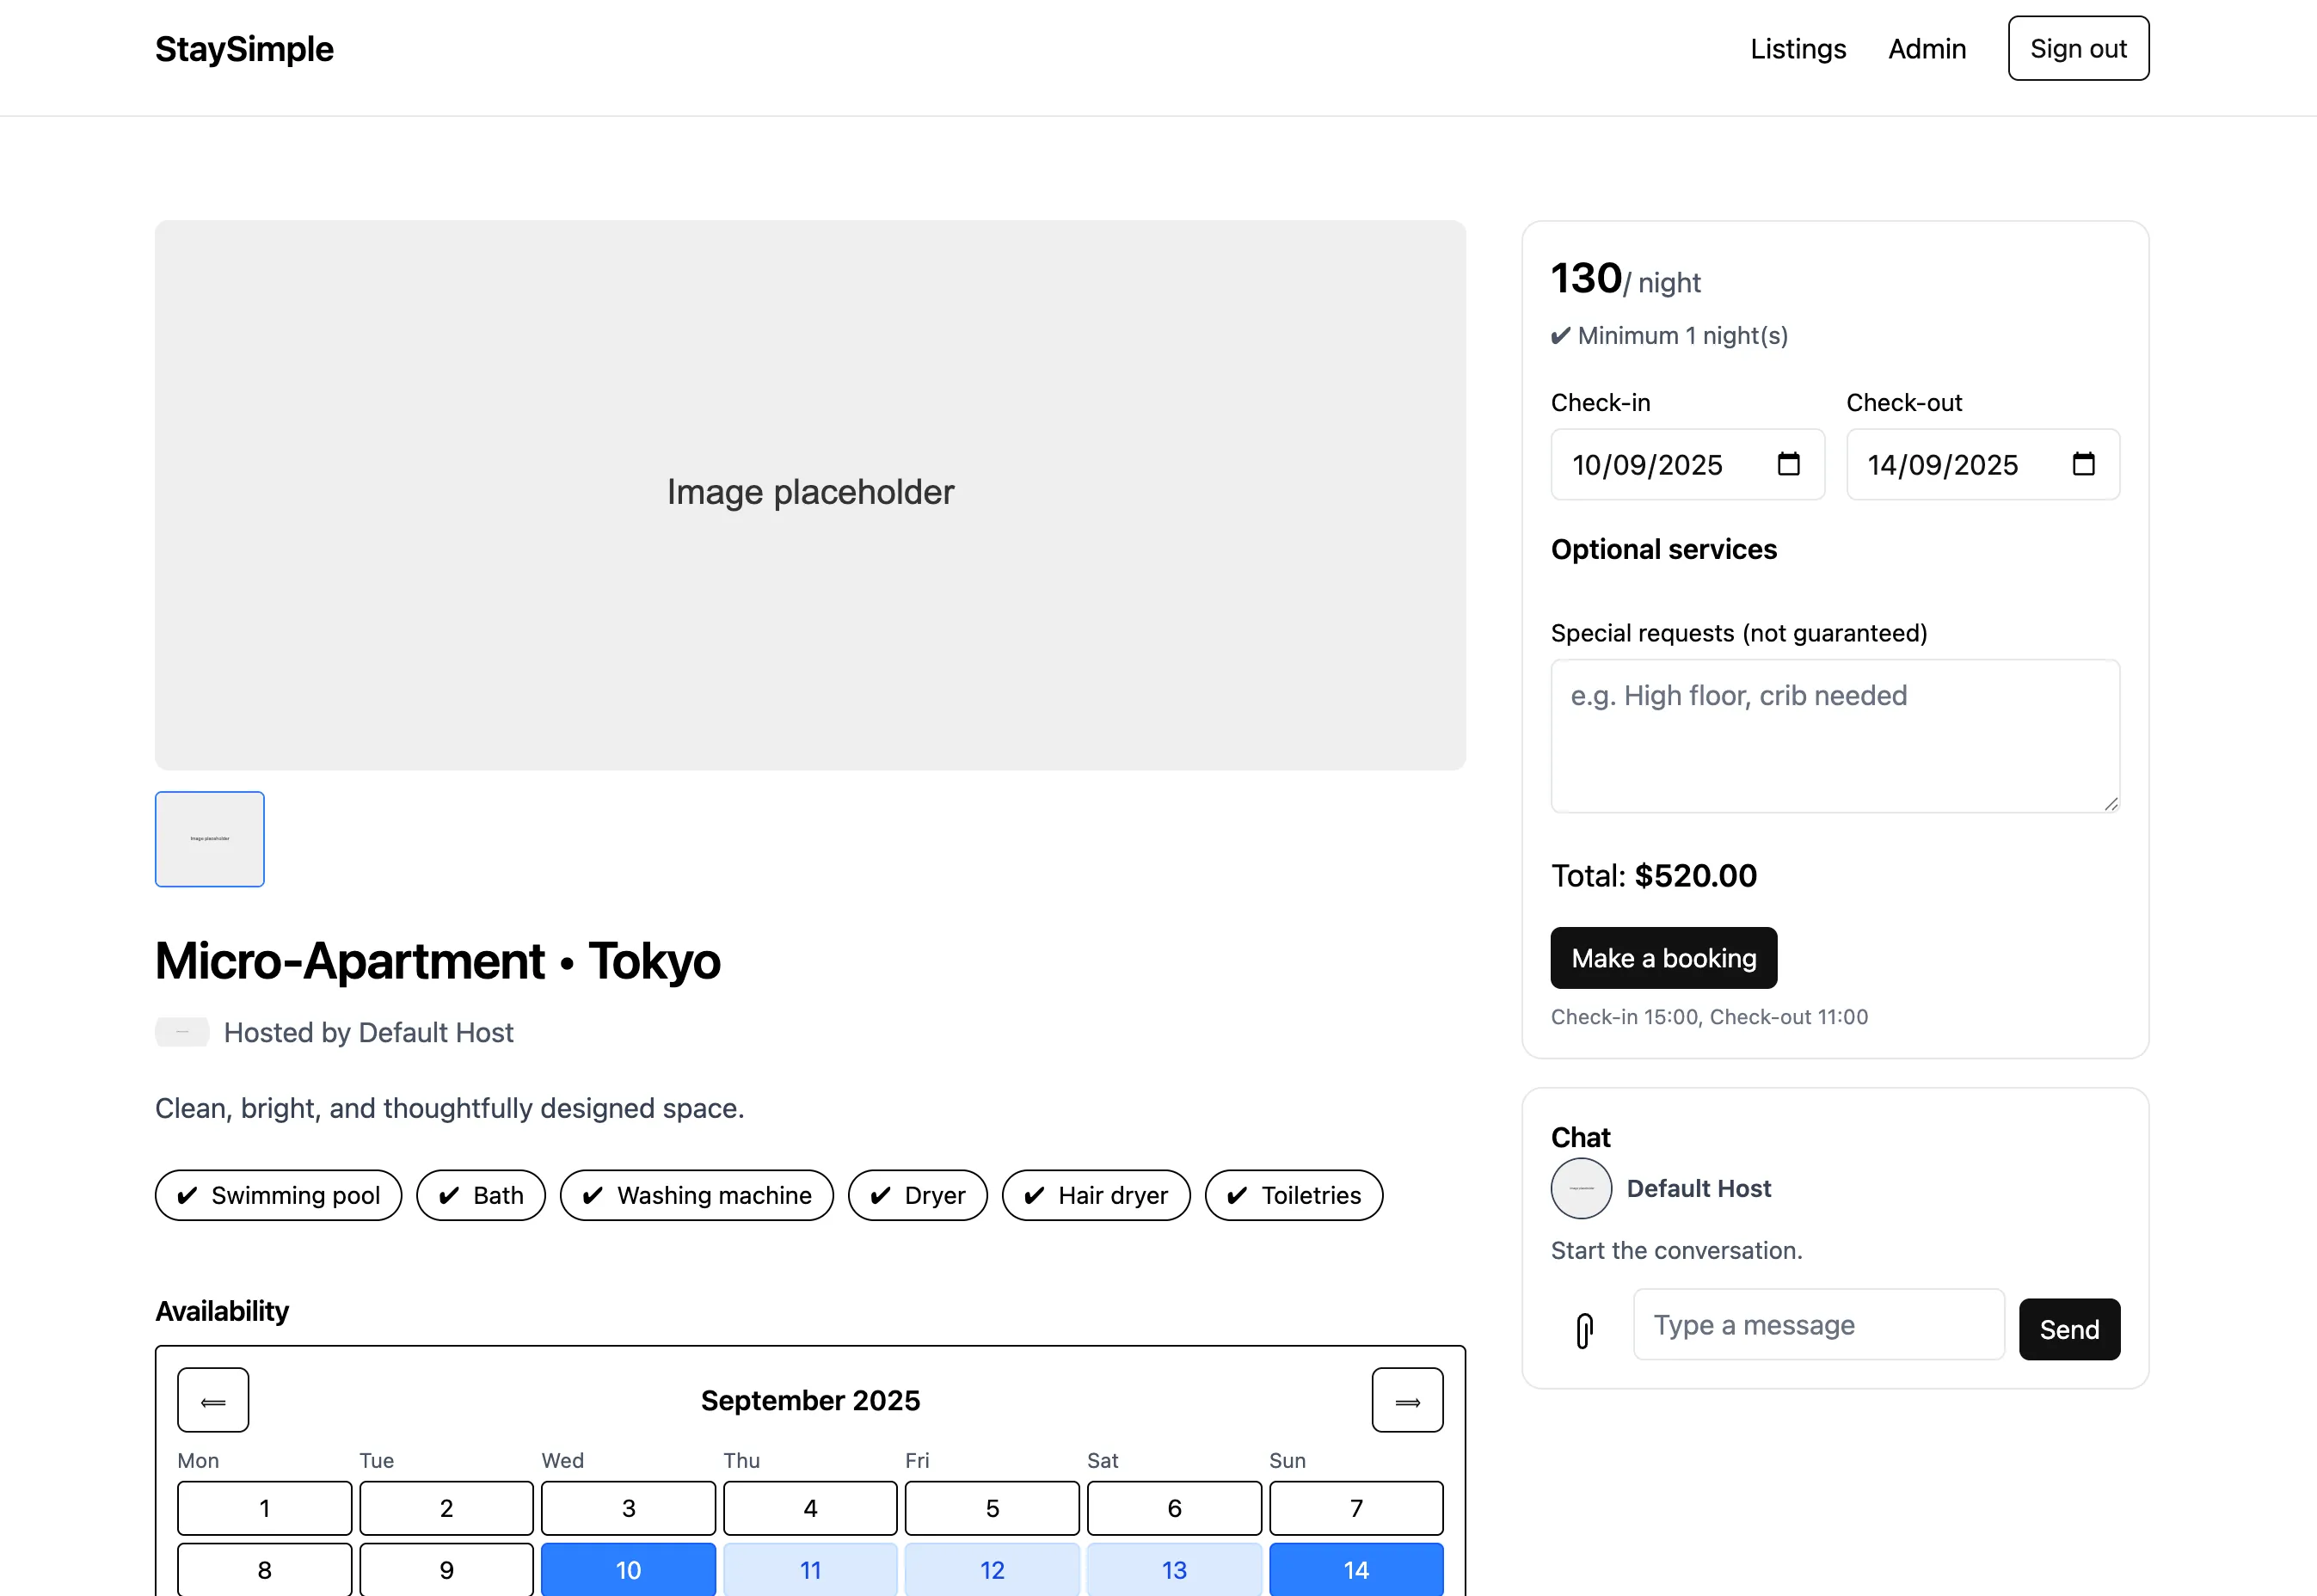Click the paperclip attachment icon in Chat
The height and width of the screenshot is (1596, 2317).
click(1584, 1330)
